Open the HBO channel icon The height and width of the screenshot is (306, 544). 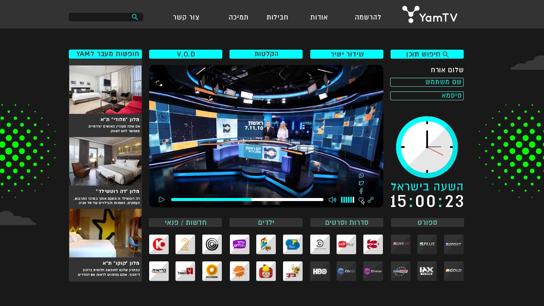tap(320, 271)
